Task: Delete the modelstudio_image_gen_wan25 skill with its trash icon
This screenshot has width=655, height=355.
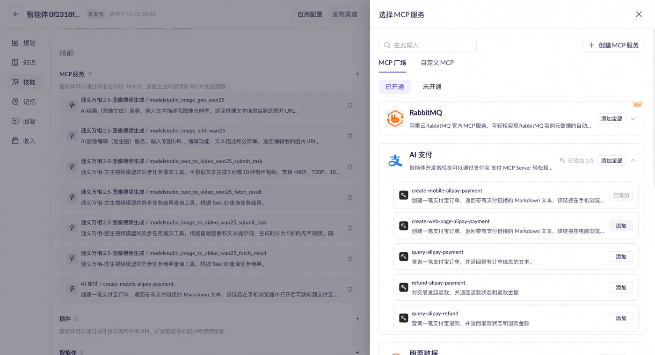Action: point(349,105)
